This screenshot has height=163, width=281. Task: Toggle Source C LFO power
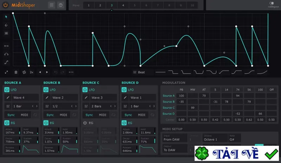[85, 90]
